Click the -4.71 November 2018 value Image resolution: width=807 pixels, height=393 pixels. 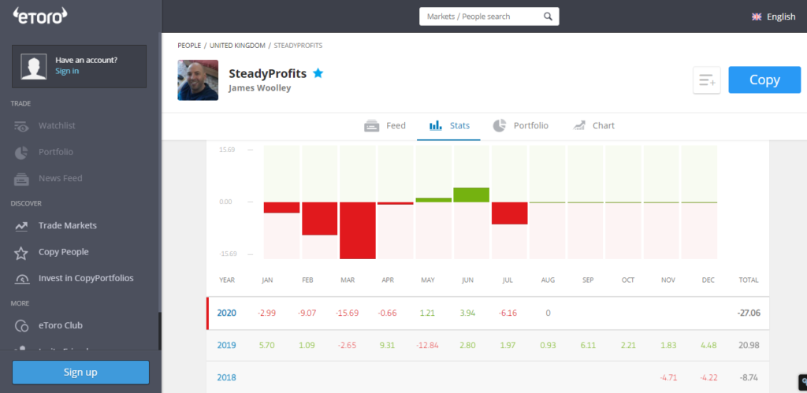pyautogui.click(x=668, y=377)
